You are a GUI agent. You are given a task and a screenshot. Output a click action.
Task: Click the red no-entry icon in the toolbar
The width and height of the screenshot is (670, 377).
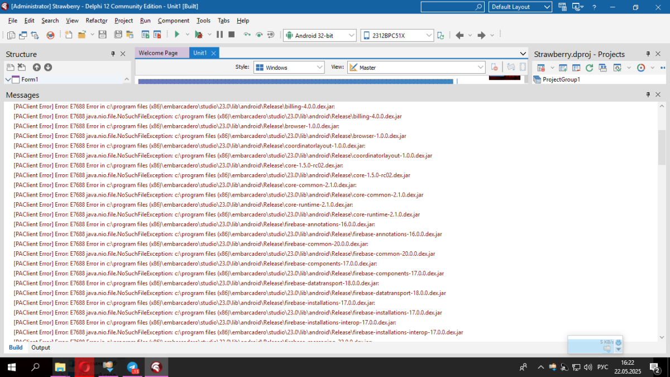click(50, 35)
